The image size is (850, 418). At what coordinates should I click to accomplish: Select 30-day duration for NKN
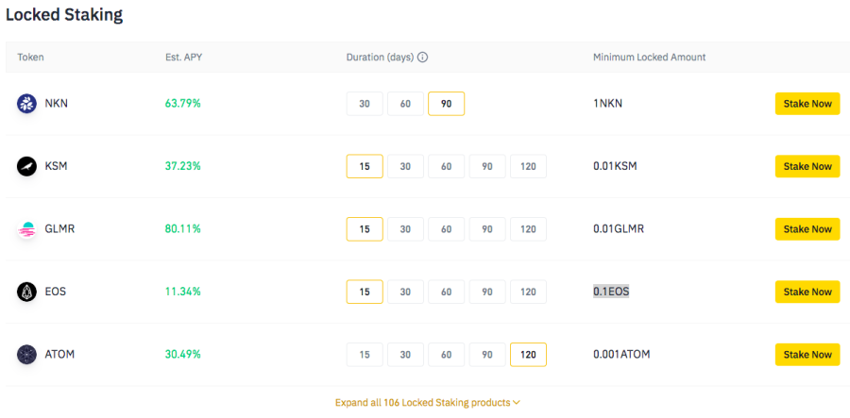[x=365, y=104]
